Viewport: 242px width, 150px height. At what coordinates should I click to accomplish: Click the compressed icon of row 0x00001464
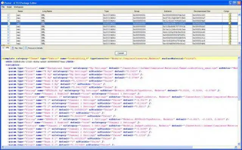tap(230, 29)
